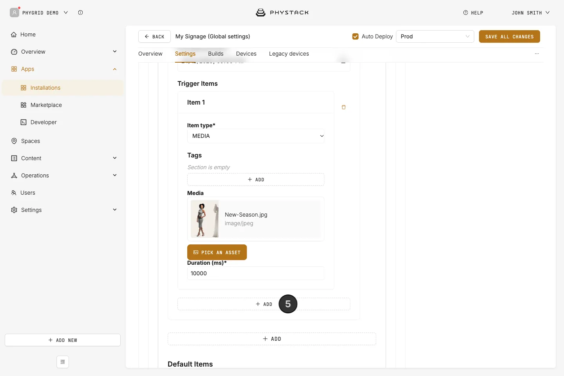Toggle the Auto Deploy checkbox

[x=355, y=36]
